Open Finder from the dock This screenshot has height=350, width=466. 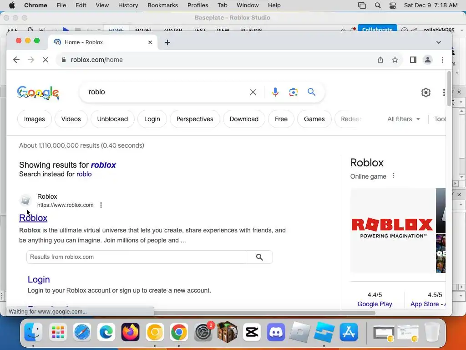tap(33, 332)
